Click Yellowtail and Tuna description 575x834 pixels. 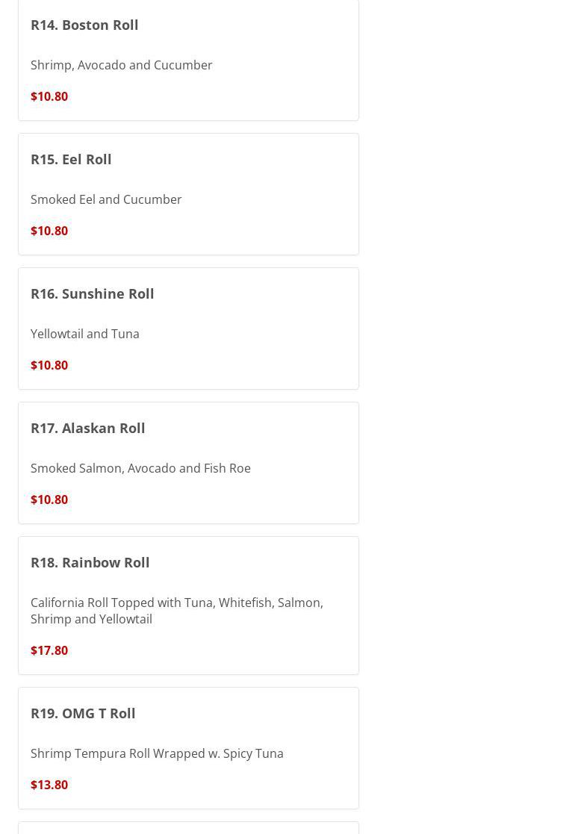85,334
